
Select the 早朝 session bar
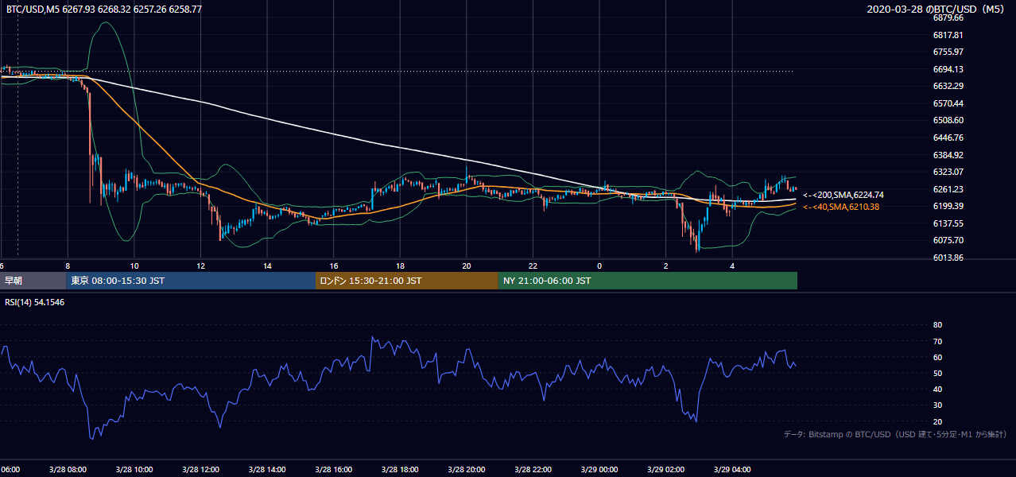click(33, 281)
